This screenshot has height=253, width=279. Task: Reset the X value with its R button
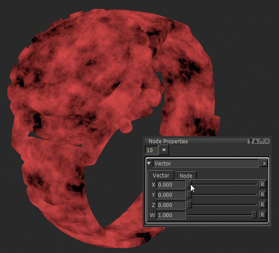(262, 185)
